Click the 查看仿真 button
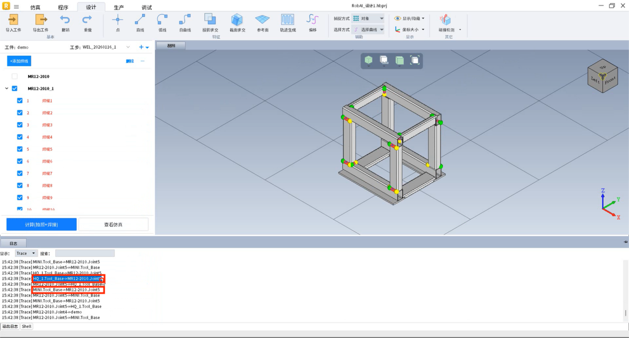 pos(113,225)
